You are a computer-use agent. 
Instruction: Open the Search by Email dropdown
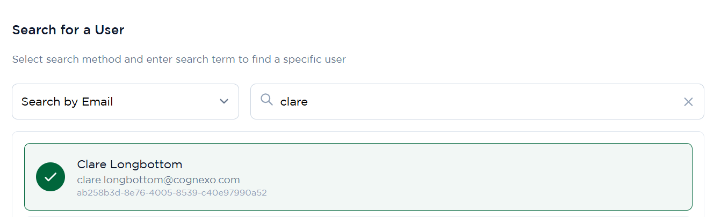(125, 102)
